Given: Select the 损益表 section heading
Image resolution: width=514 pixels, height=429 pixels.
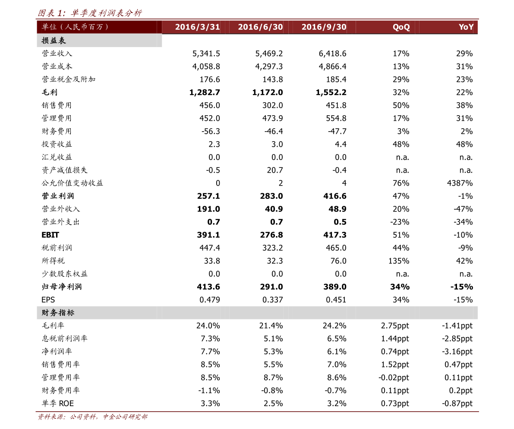Looking at the screenshot, I should coord(54,41).
